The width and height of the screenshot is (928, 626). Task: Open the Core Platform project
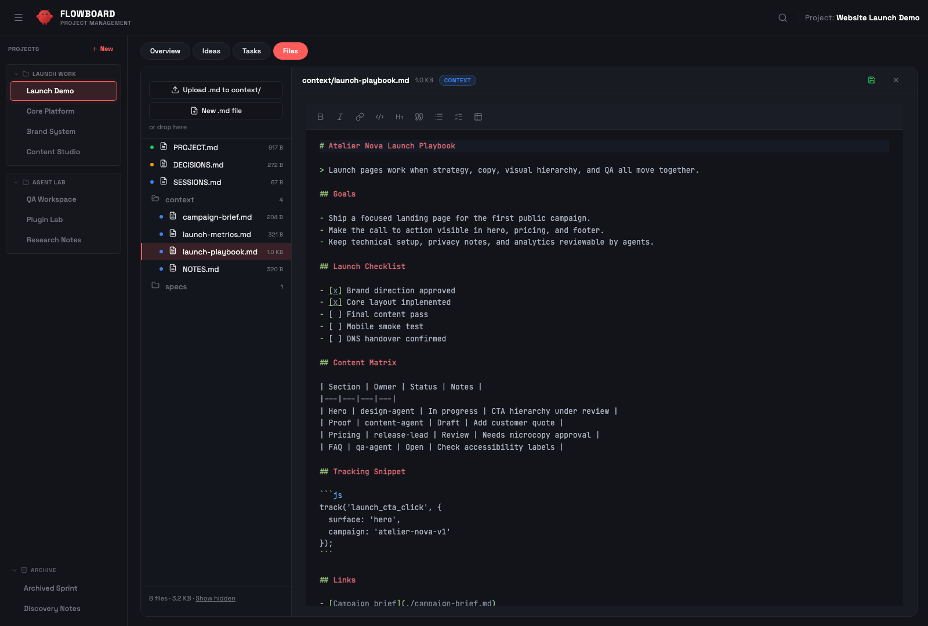[x=63, y=111]
